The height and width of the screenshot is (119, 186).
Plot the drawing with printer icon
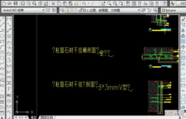pyautogui.click(x=23, y=3)
